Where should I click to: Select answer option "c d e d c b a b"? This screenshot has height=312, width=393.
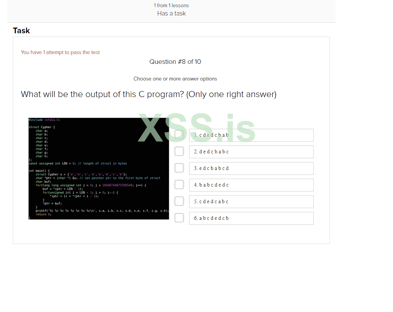pos(251,135)
